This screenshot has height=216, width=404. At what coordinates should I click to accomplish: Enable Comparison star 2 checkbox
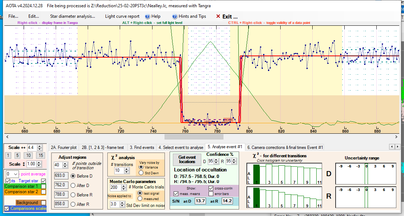coord(44,192)
